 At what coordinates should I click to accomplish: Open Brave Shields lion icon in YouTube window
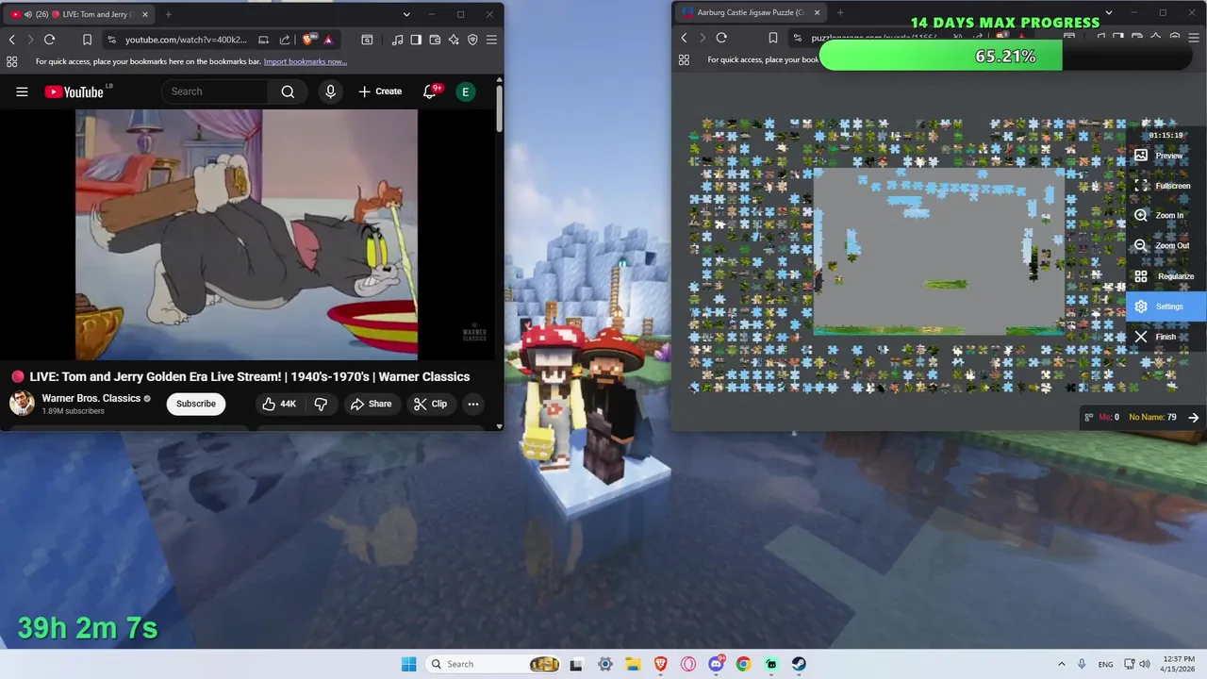307,40
